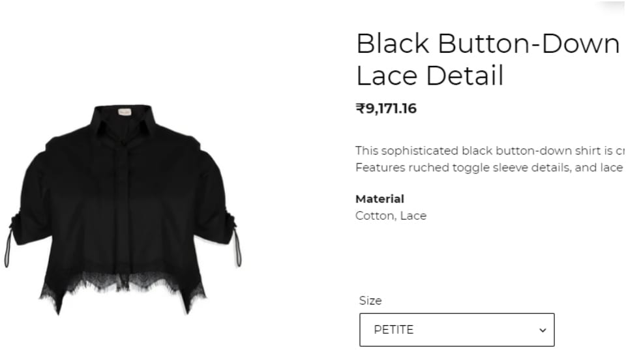
Task: Click the black shirt product image
Action: coord(123,210)
